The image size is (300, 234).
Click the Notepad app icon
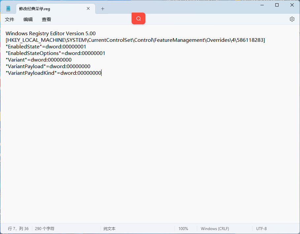pyautogui.click(x=8, y=9)
